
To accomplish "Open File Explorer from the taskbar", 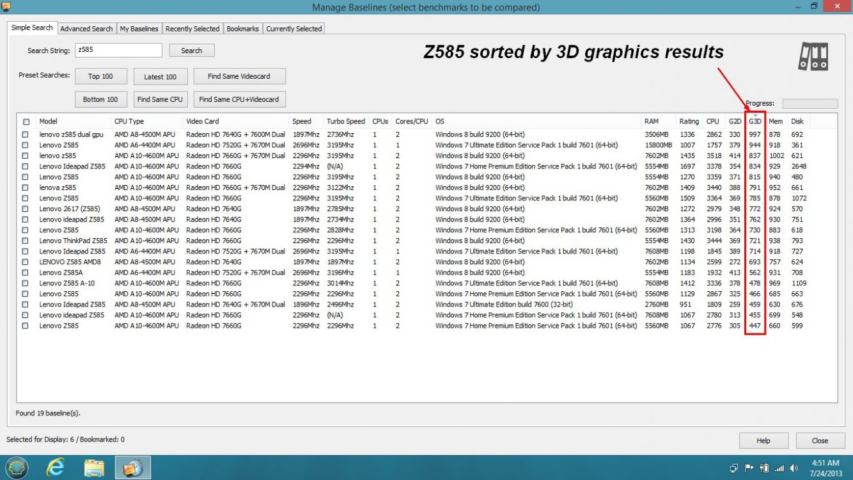I will (94, 467).
